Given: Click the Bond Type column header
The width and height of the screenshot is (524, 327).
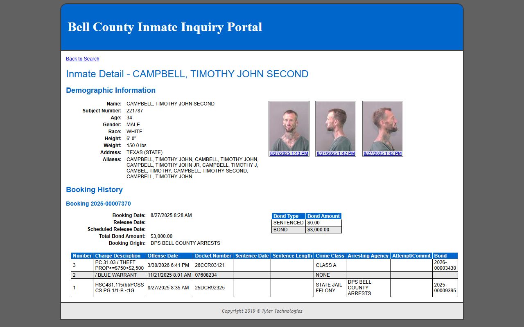Looking at the screenshot, I should click(289, 216).
